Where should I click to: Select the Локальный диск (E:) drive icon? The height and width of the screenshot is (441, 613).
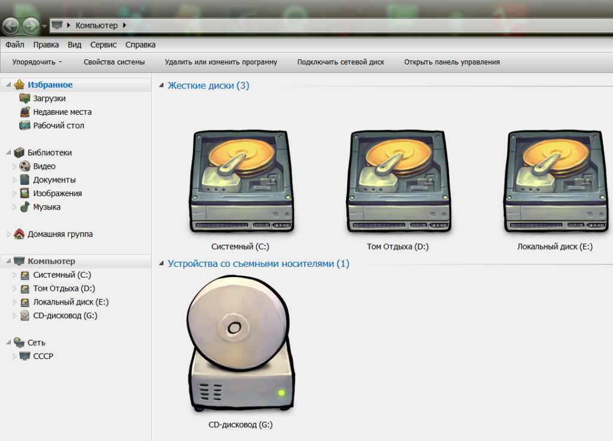[x=555, y=183]
